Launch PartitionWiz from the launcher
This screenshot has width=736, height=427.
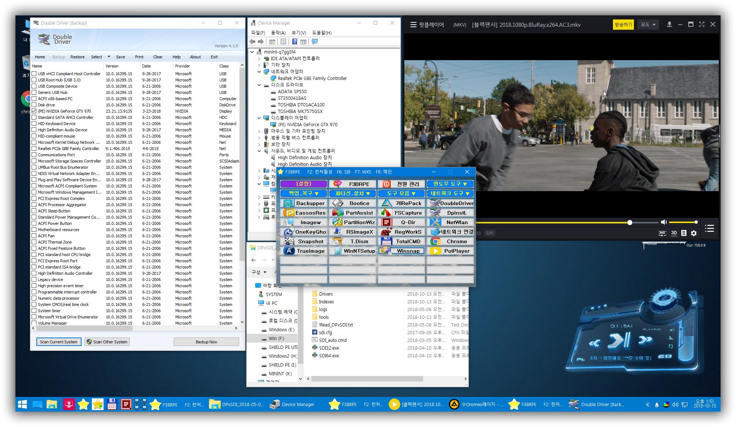click(x=353, y=222)
